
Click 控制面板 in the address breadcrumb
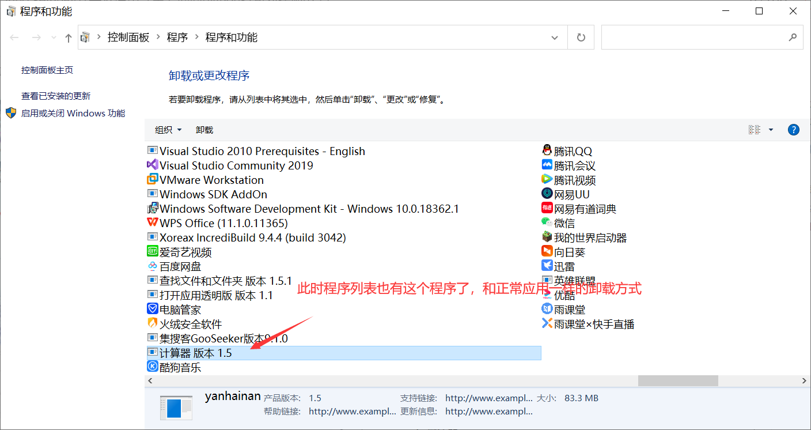pos(128,37)
